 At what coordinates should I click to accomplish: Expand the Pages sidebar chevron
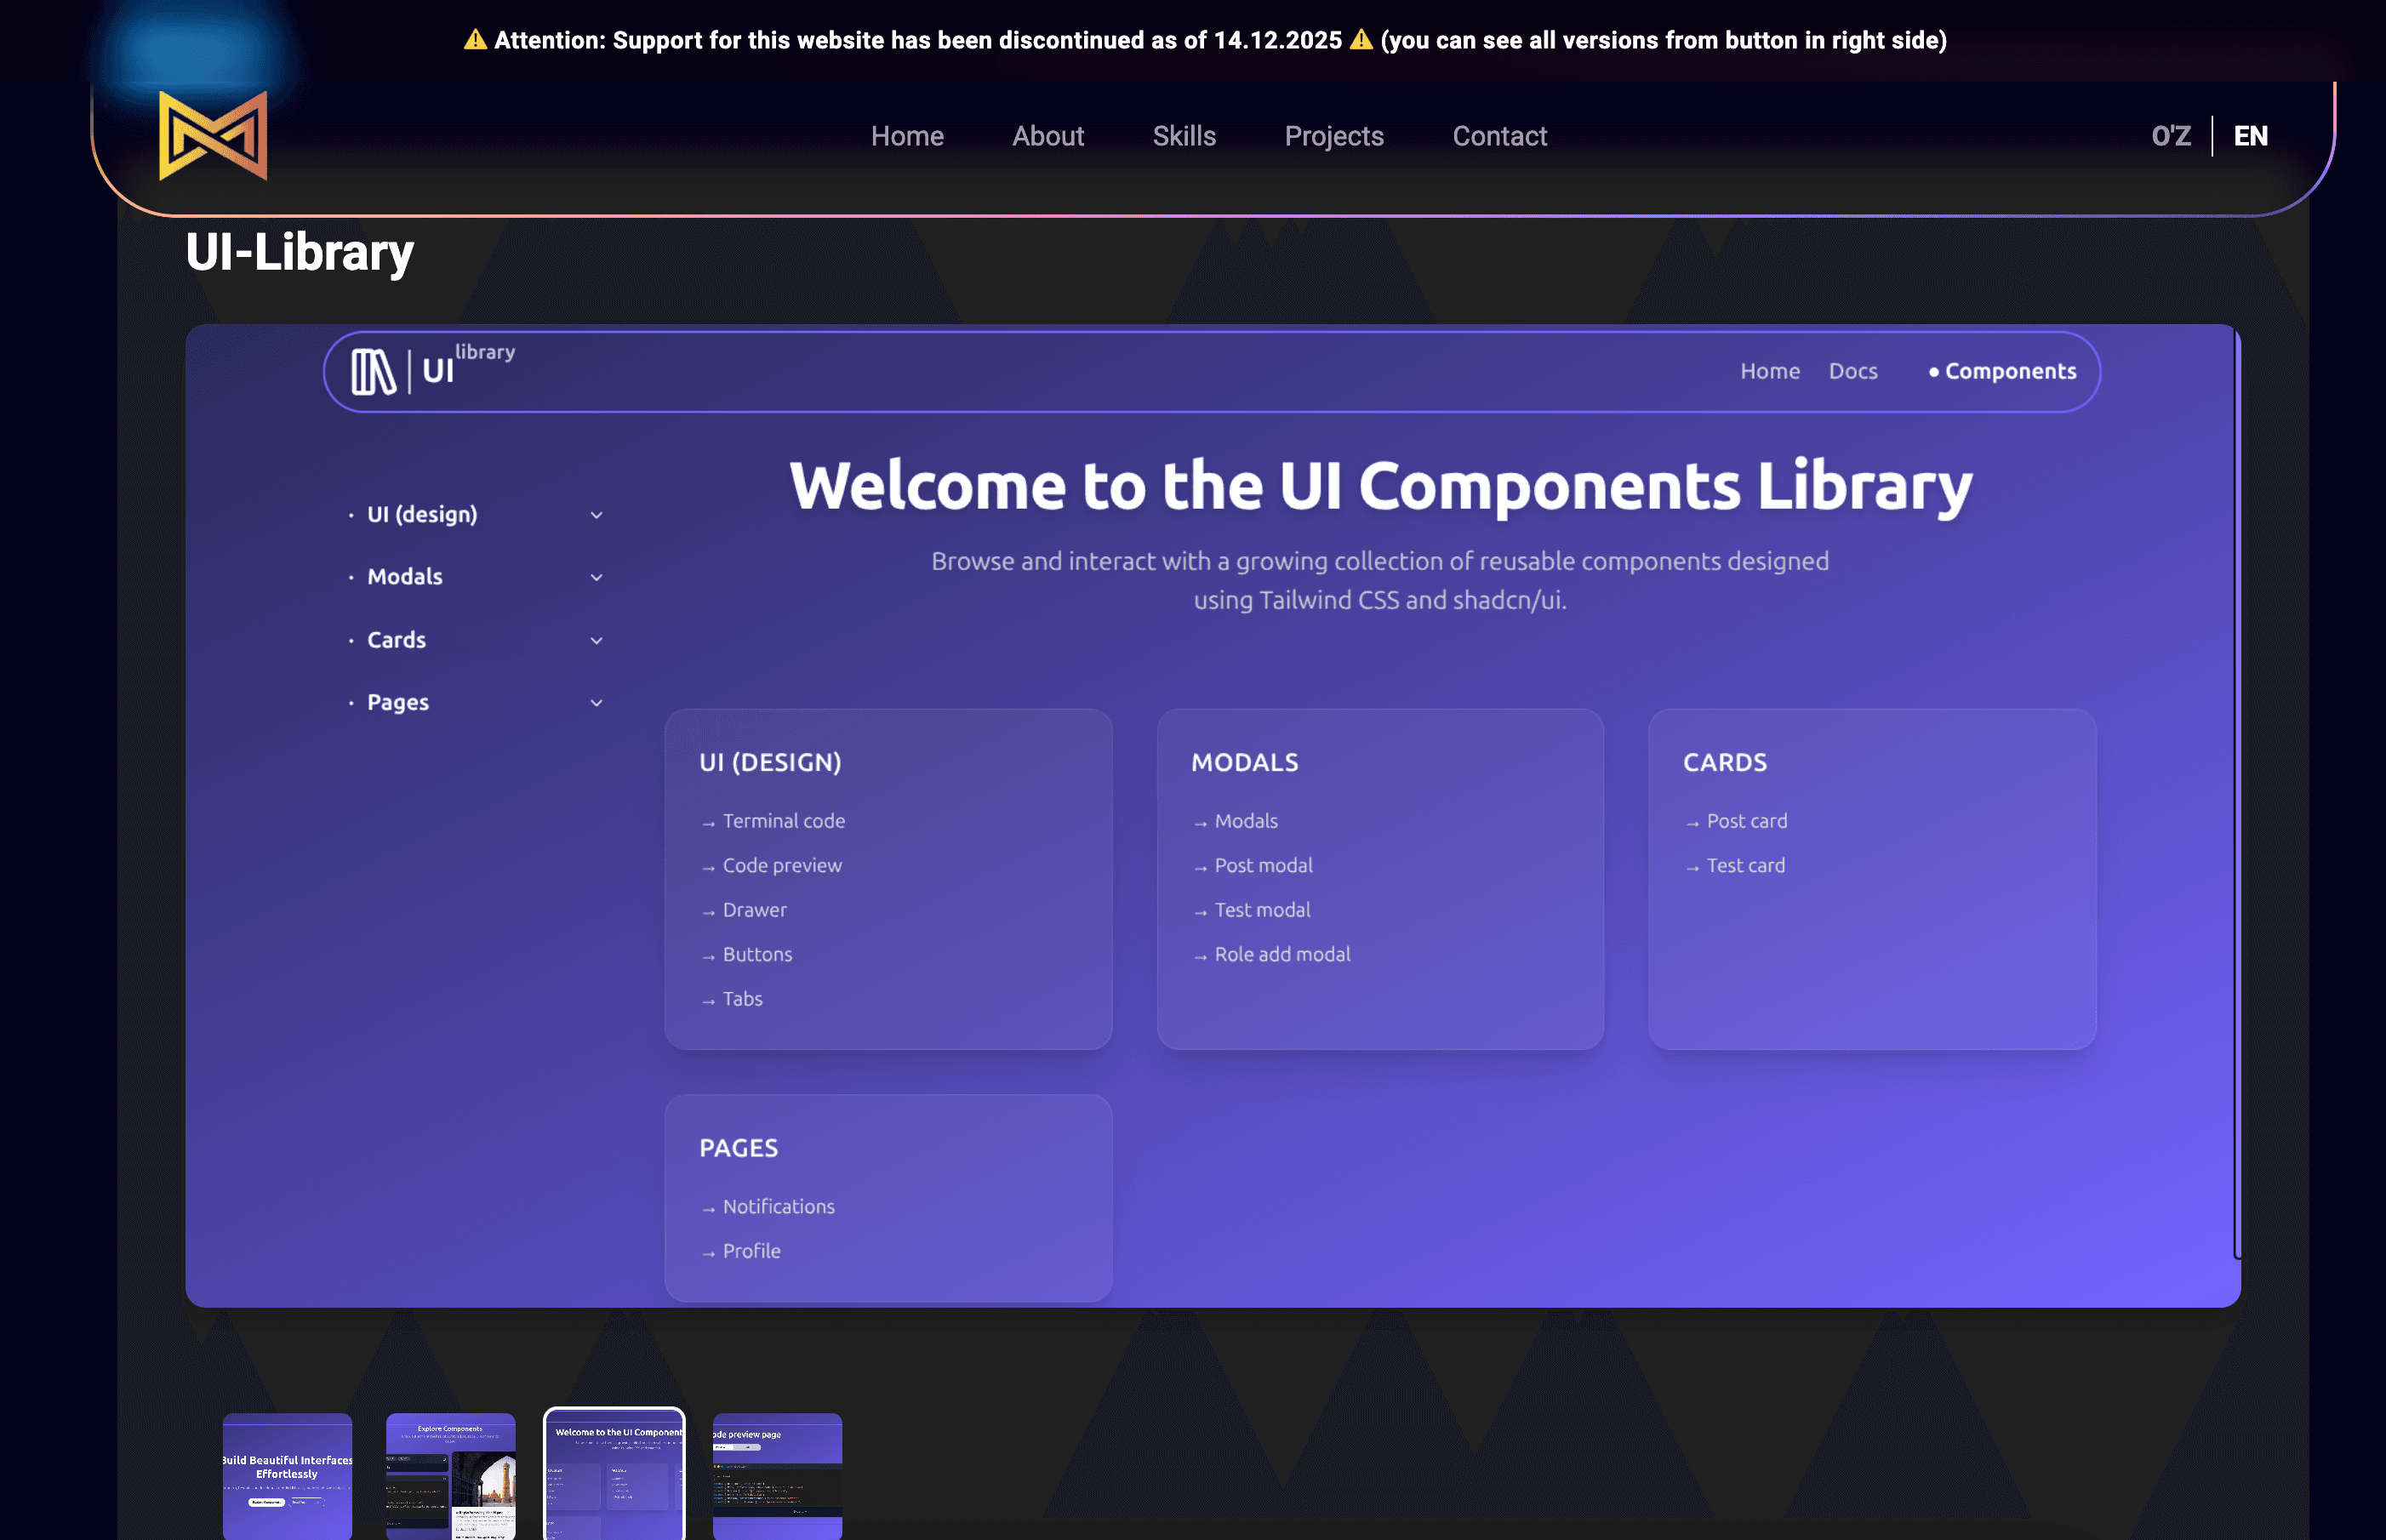(596, 703)
